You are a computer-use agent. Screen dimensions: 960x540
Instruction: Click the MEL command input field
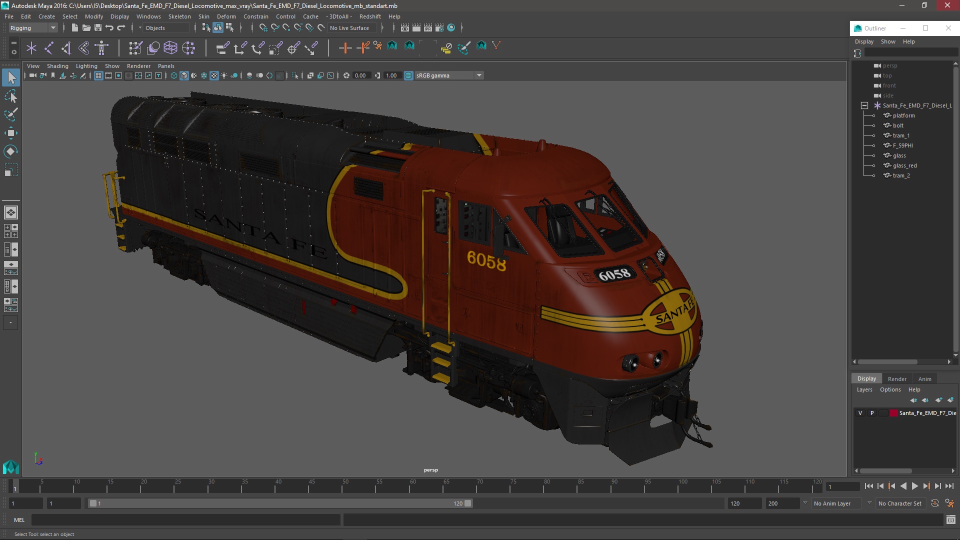185,520
